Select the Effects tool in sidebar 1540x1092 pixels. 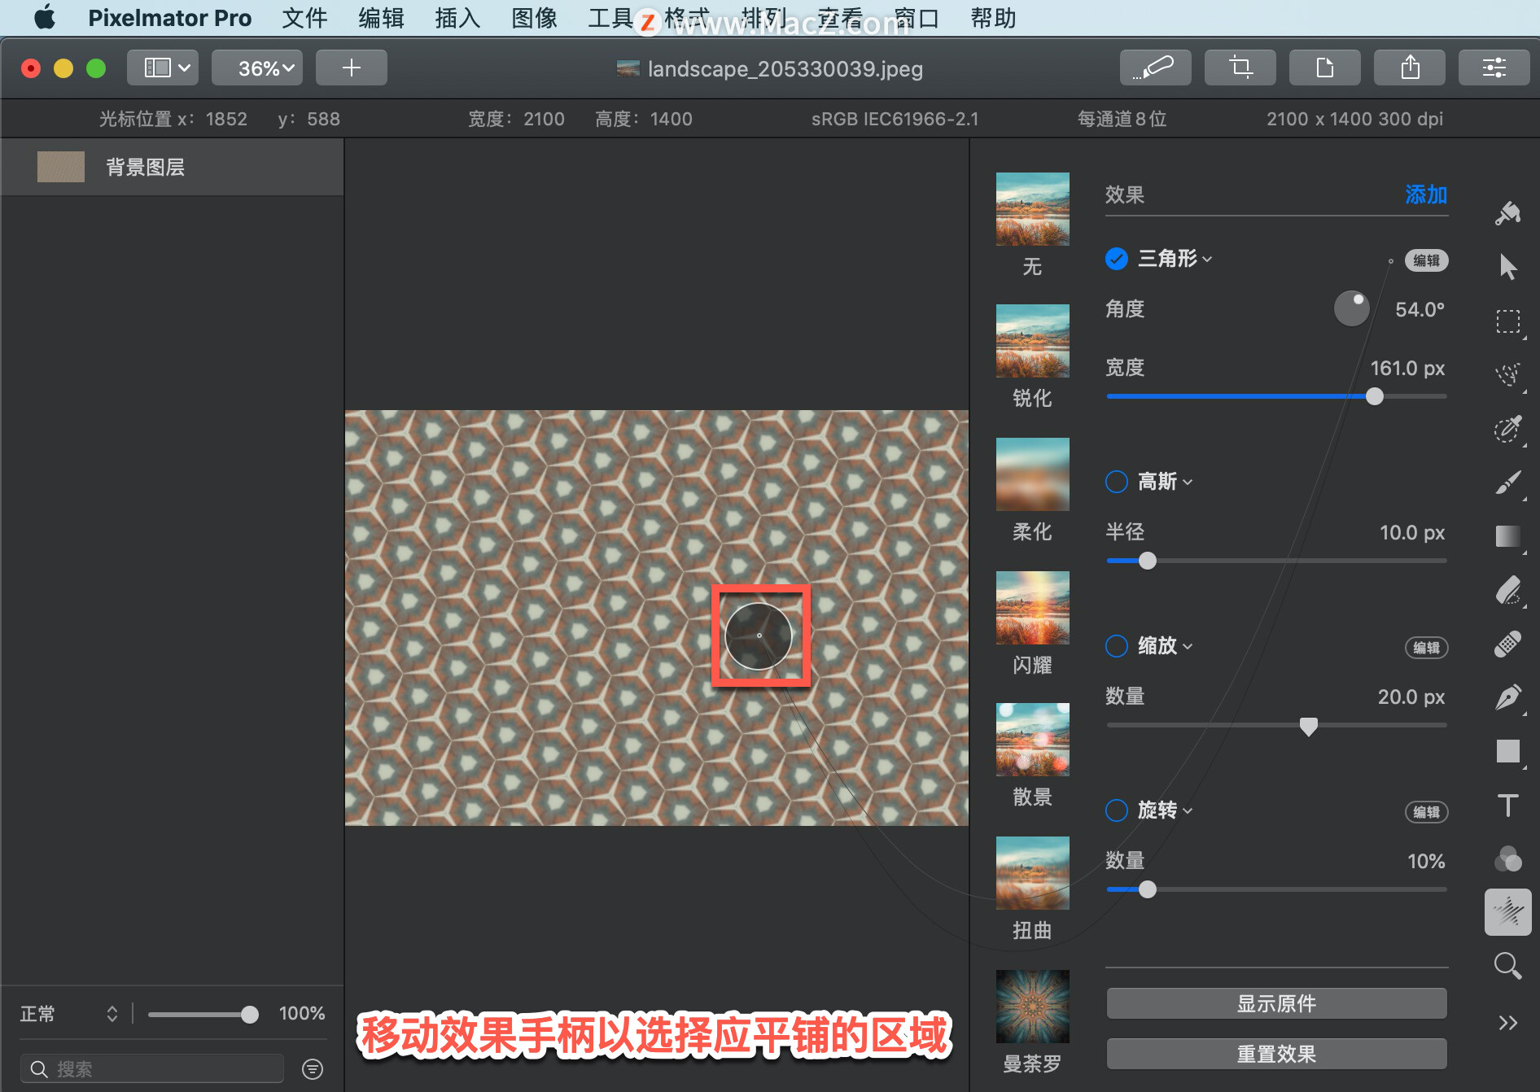1507,912
